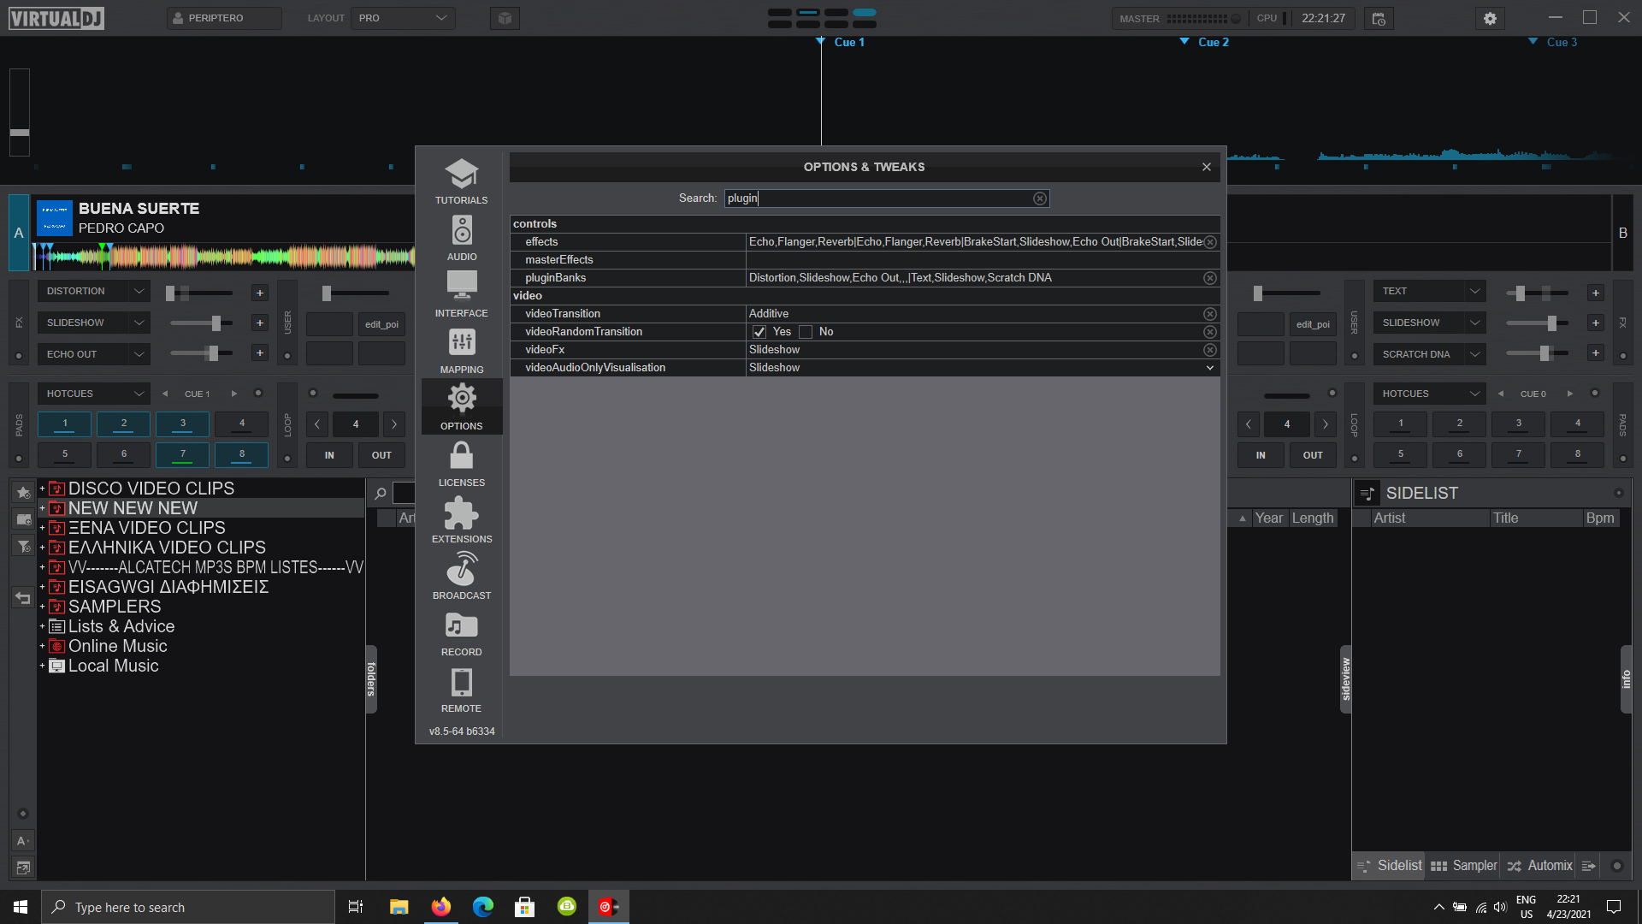Click deck A loop IN button
The width and height of the screenshot is (1642, 924).
[329, 455]
